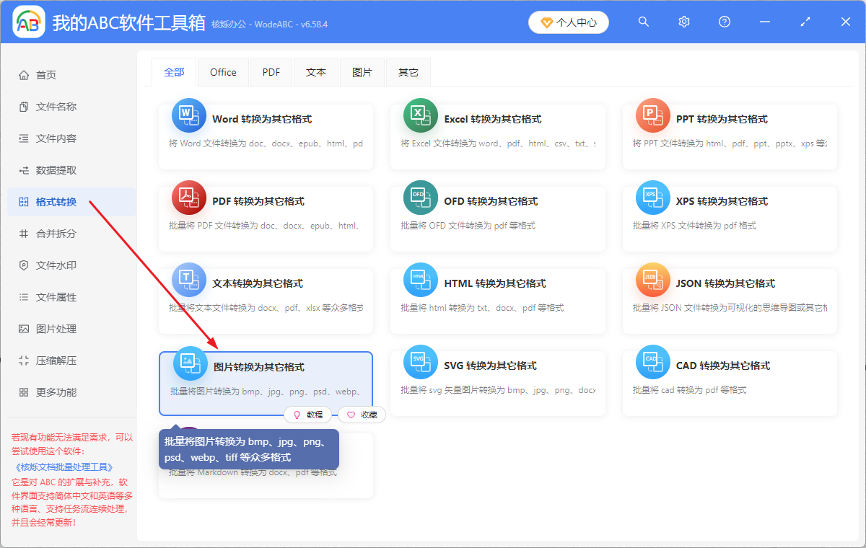866x548 pixels.
Task: Go to 合并拆分 in sidebar
Action: [x=56, y=234]
